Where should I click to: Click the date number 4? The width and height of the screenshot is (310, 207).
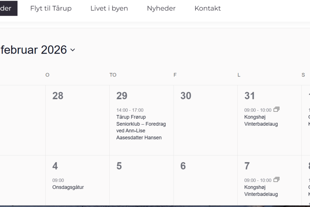55,166
